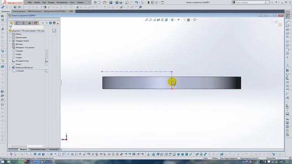This screenshot has height=164, width=292.
Task: Open the dropdown arrow beside the Save icon
Action: tap(114, 2)
